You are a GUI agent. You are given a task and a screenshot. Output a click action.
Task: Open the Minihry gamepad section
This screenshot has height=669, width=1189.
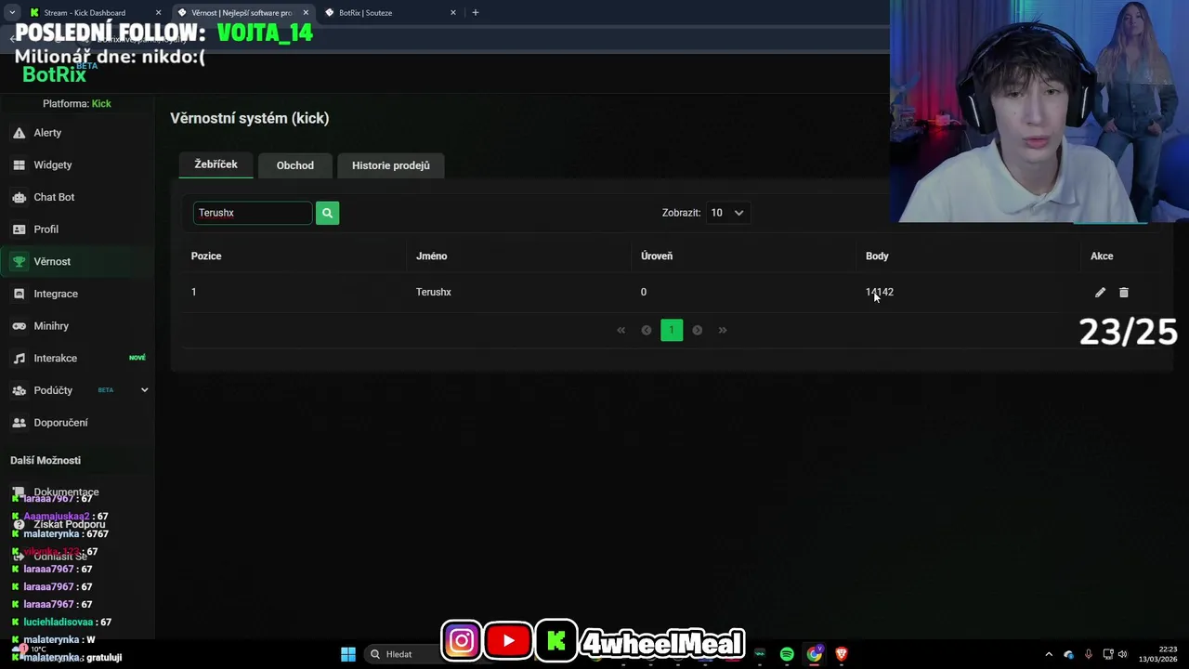pos(51,326)
